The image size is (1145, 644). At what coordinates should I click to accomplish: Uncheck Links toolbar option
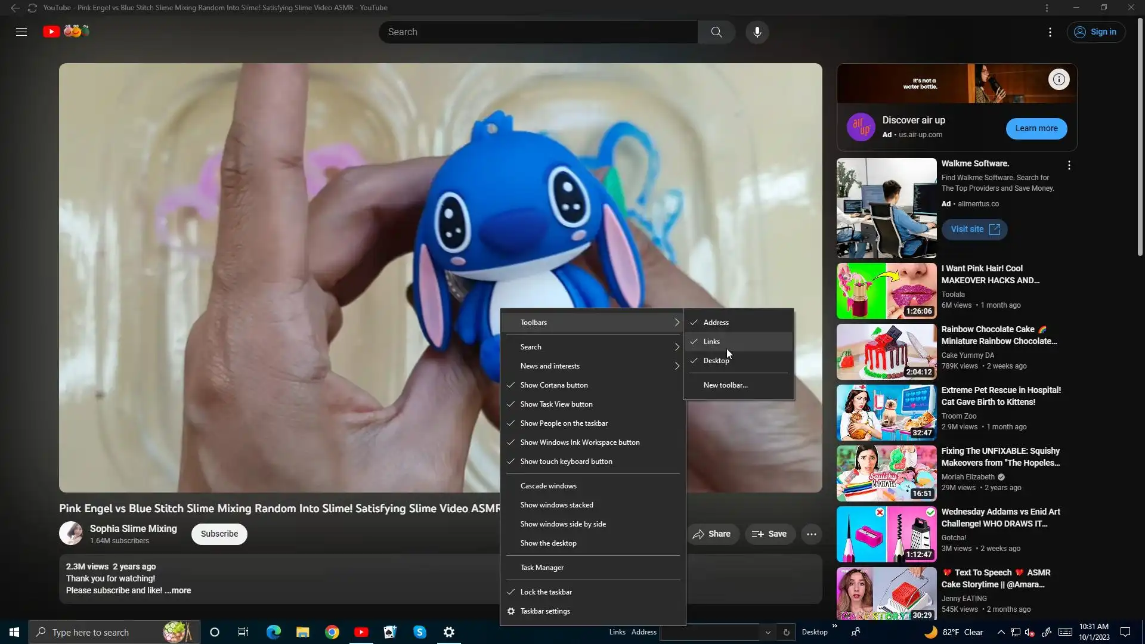coord(711,342)
